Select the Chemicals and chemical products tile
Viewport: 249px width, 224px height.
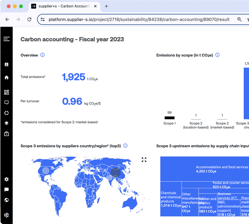171,199
